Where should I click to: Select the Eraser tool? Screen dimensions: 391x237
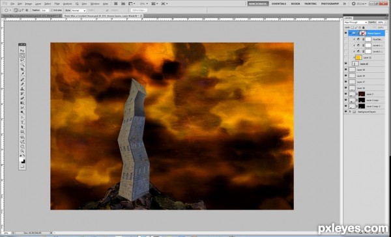(x=22, y=98)
